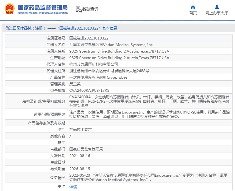This screenshot has height=191, width=235.
Task: Select the agent name 杭州艾力康医药科技有限公司
Action: pos(94,64)
